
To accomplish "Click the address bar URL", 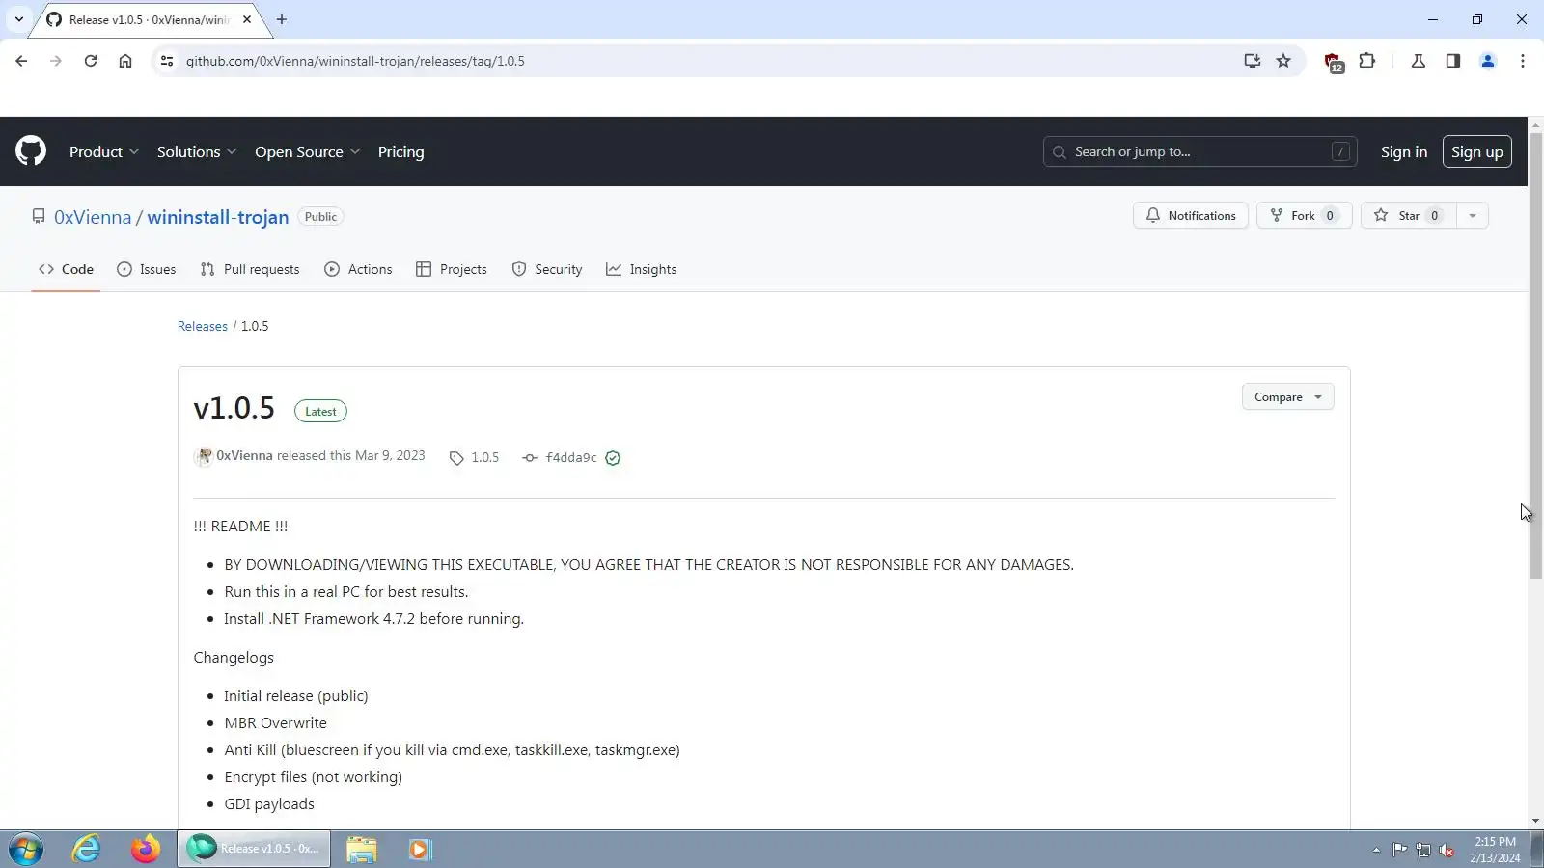I will (355, 61).
